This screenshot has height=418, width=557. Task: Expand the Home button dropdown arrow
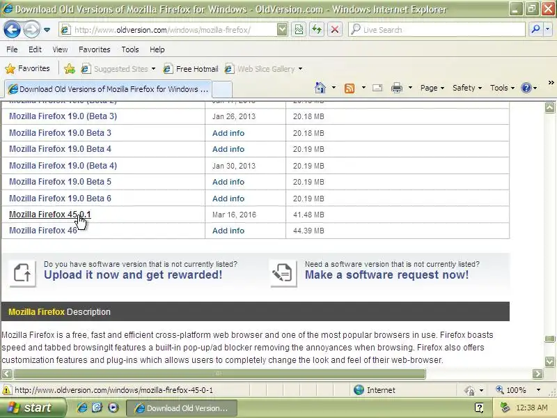tap(334, 88)
